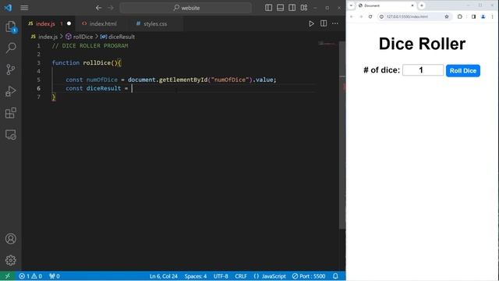Viewport: 499px width, 281px height.
Task: Open the Explorer view in activity bar
Action: [x=10, y=27]
